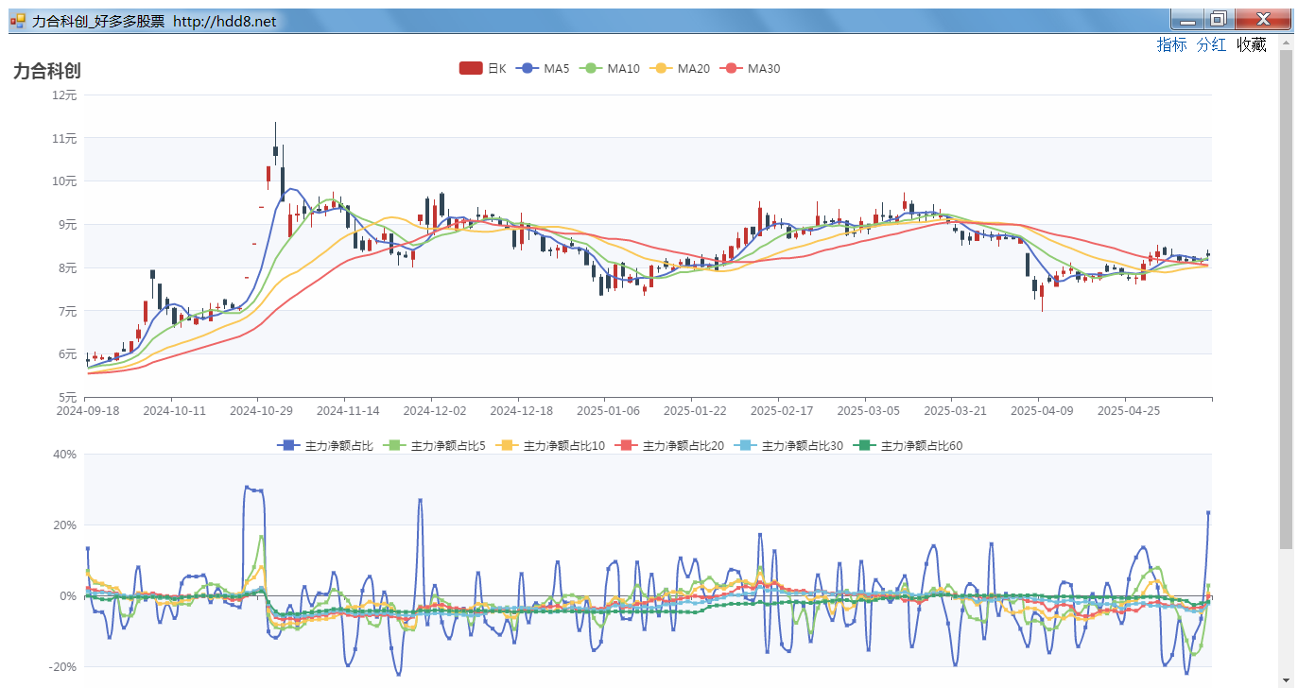Click vertical scrollbar down arrow
This screenshot has width=1298, height=688.
click(1286, 680)
